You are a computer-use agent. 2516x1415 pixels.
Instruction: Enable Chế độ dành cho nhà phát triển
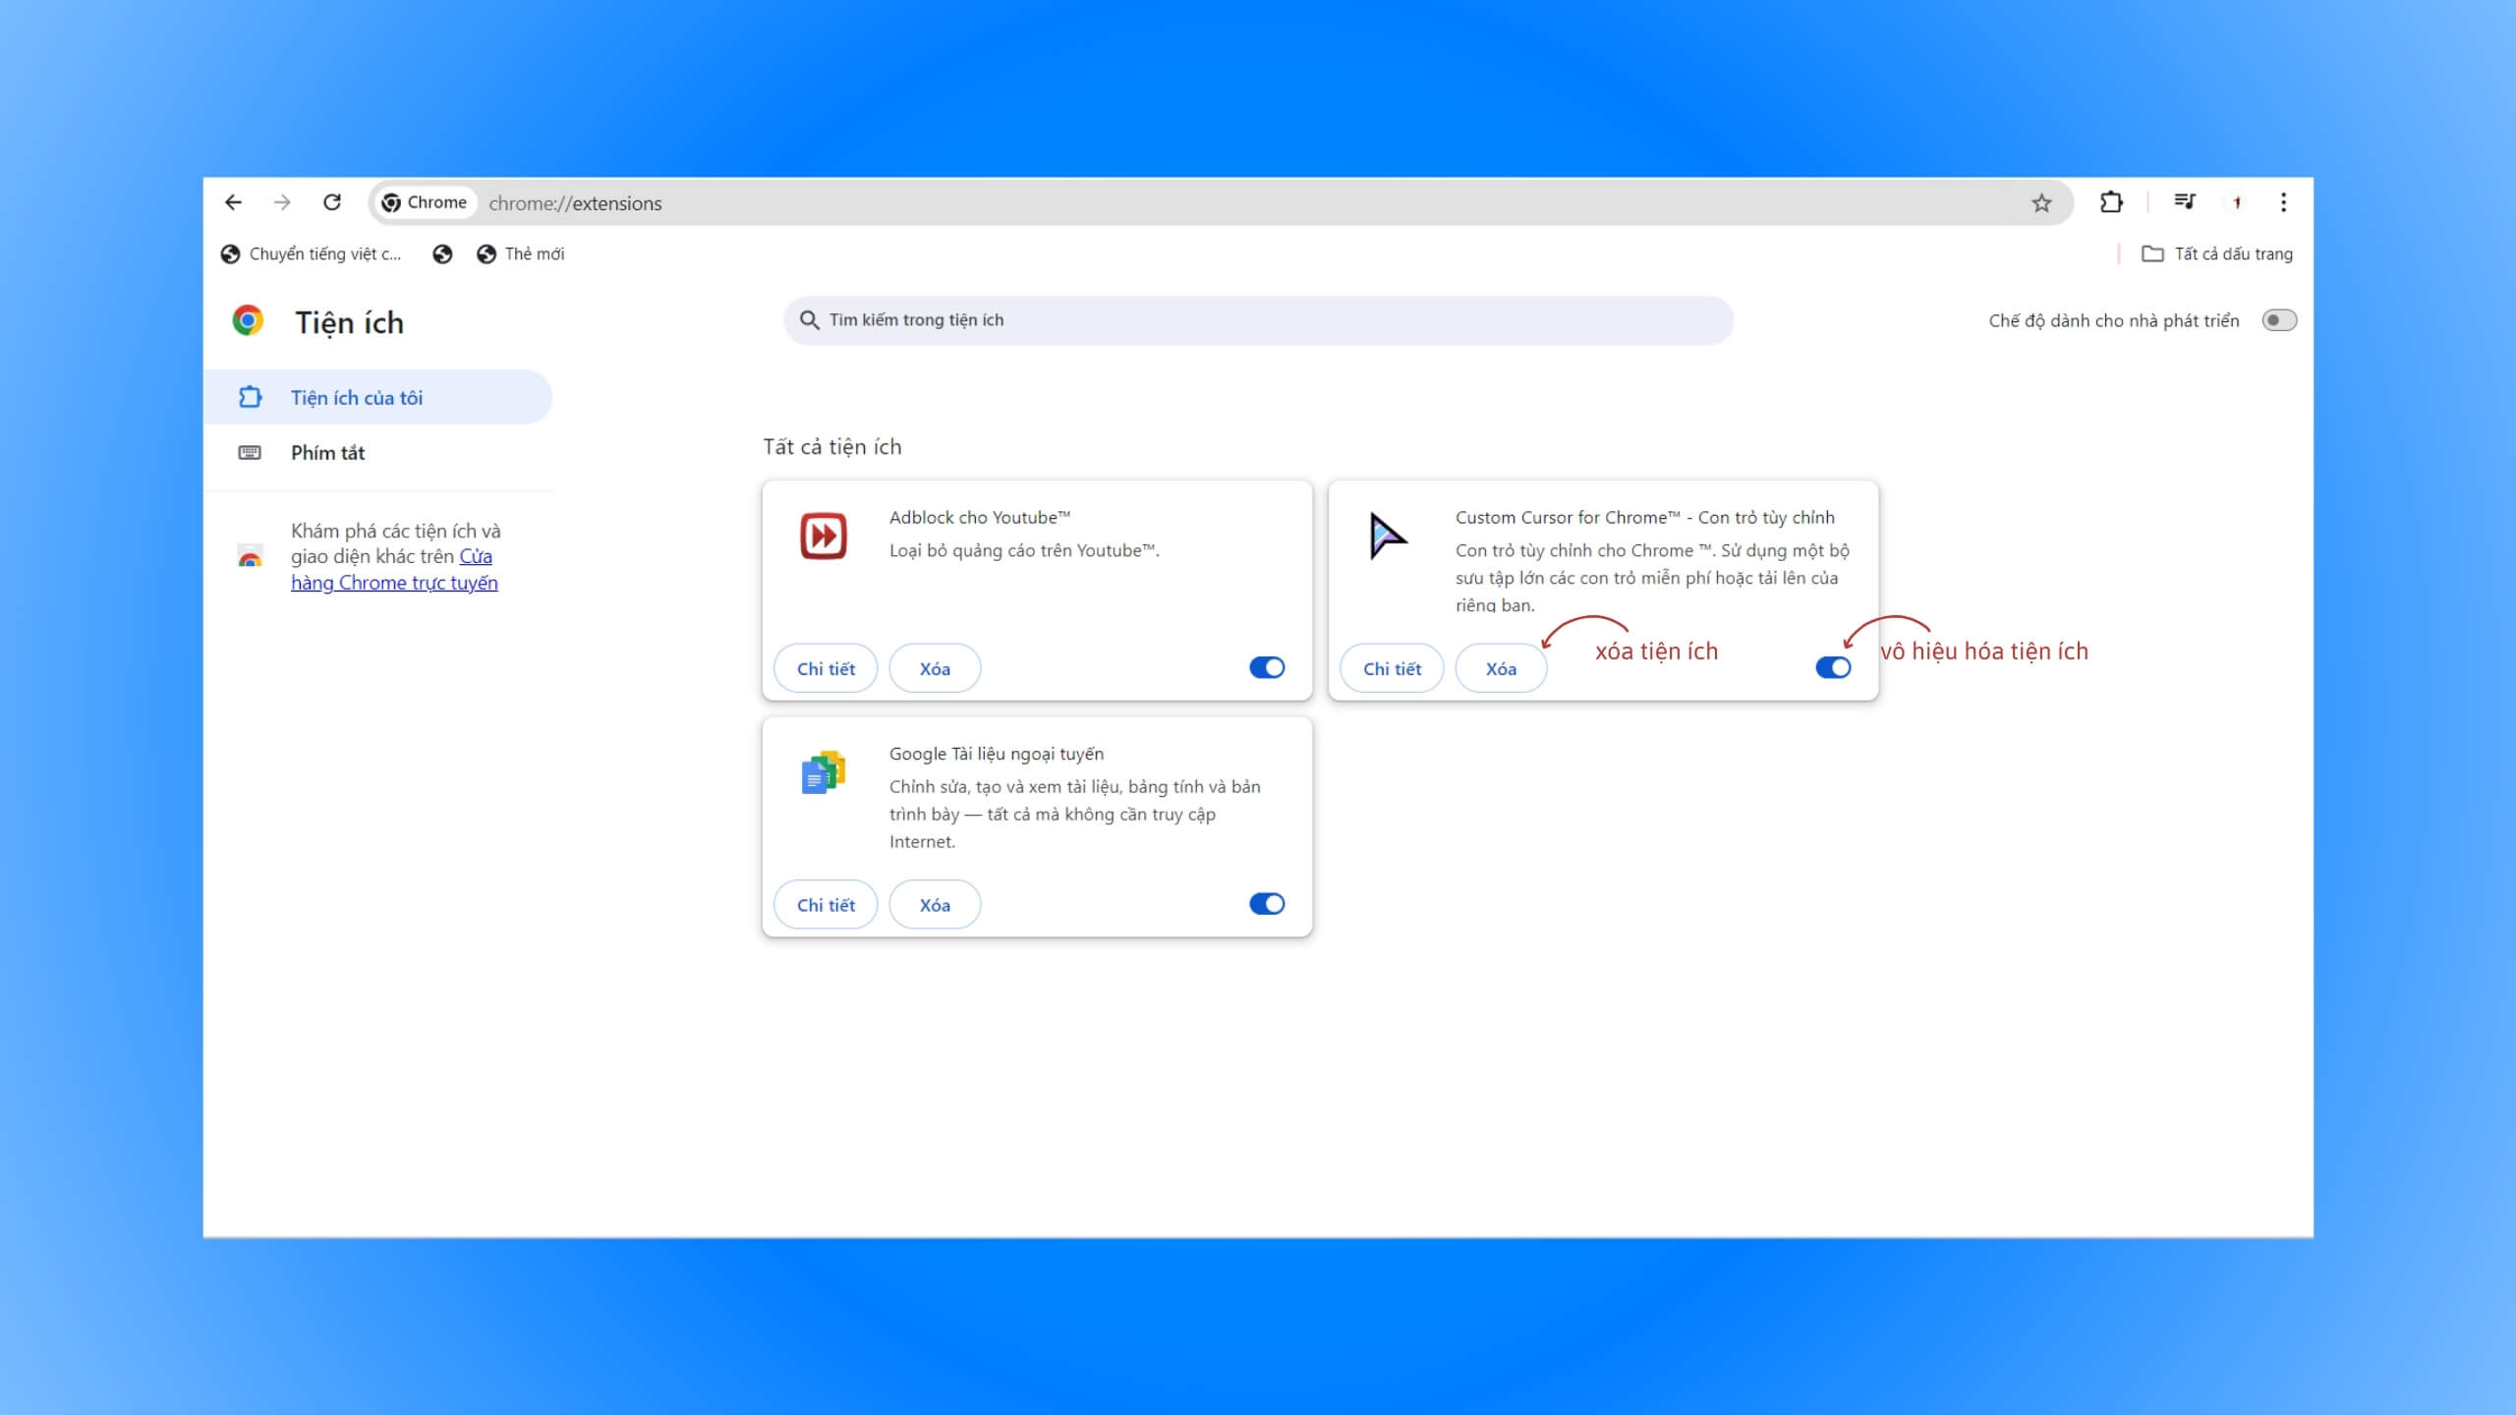click(2278, 320)
